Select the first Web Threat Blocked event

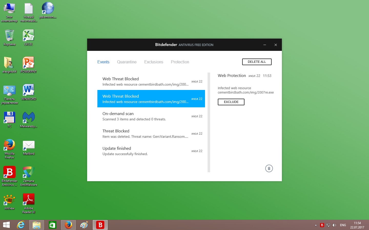coord(151,81)
